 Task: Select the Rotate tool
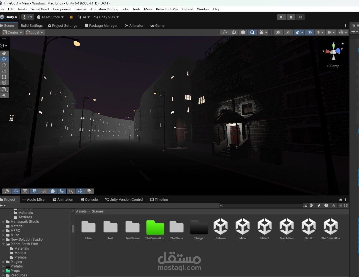click(x=4, y=65)
